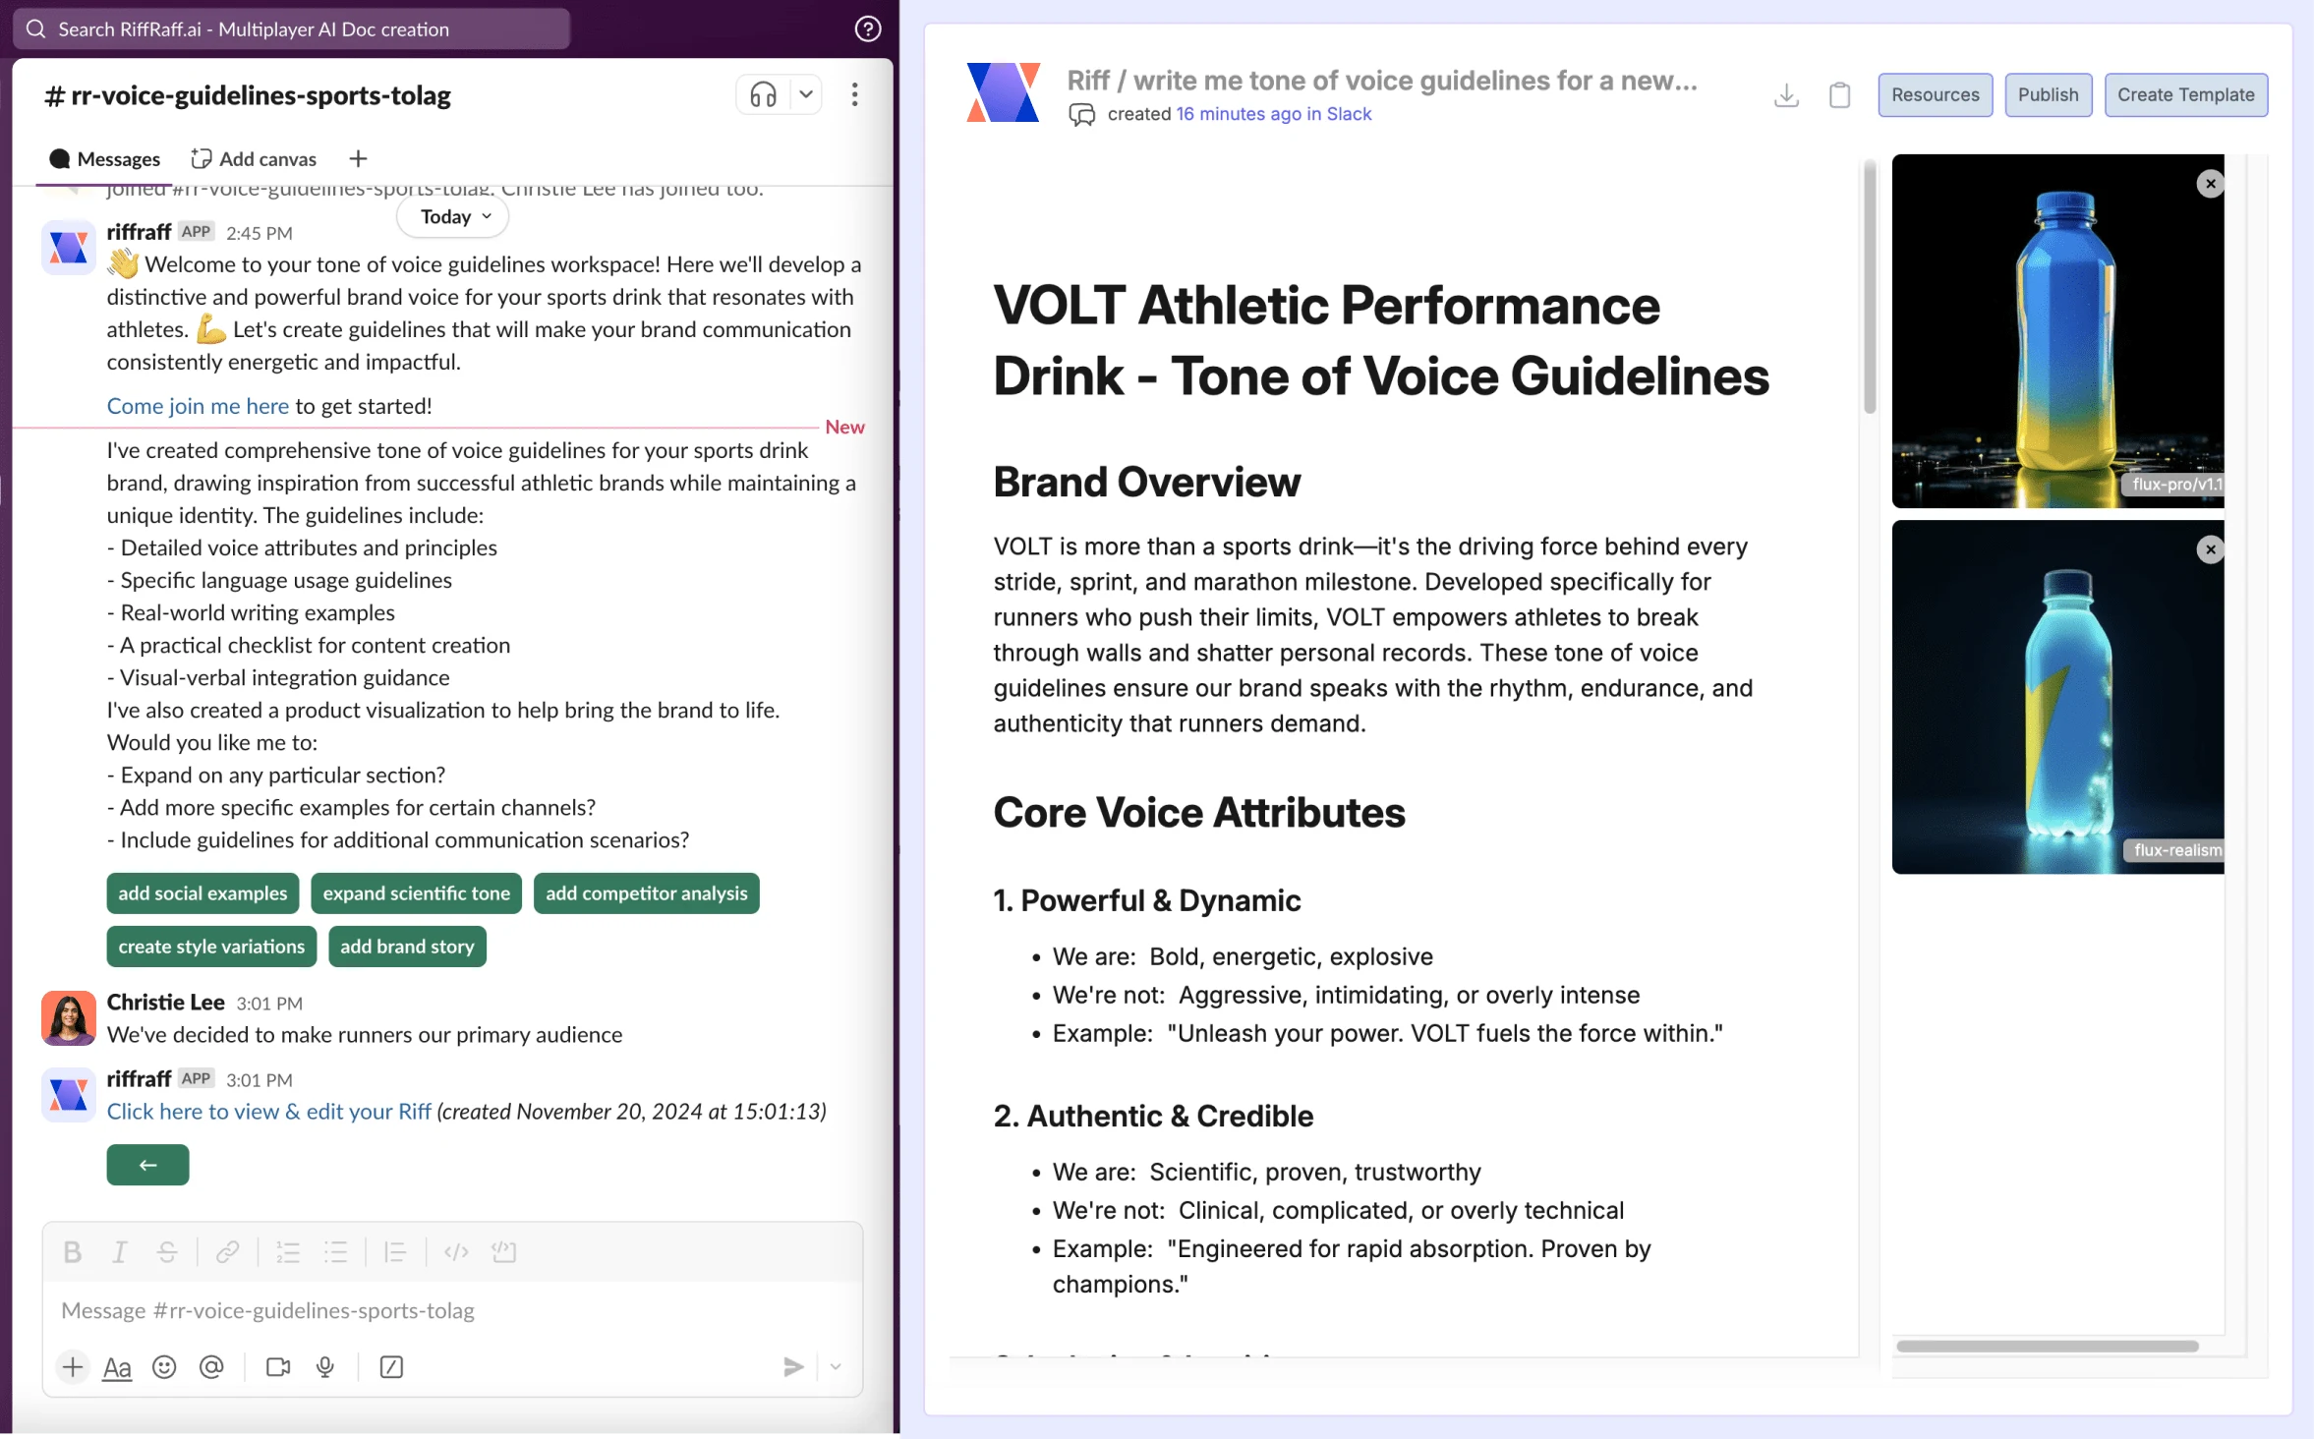Screen dimensions: 2314x1439
Task: Click the copy/duplicate icon next to download
Action: coord(1838,94)
